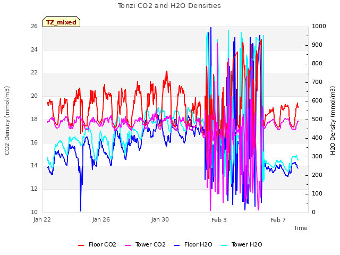The image size is (340, 255).
Task: Click the Jan 22 x-axis tick label
Action: [x=42, y=219]
